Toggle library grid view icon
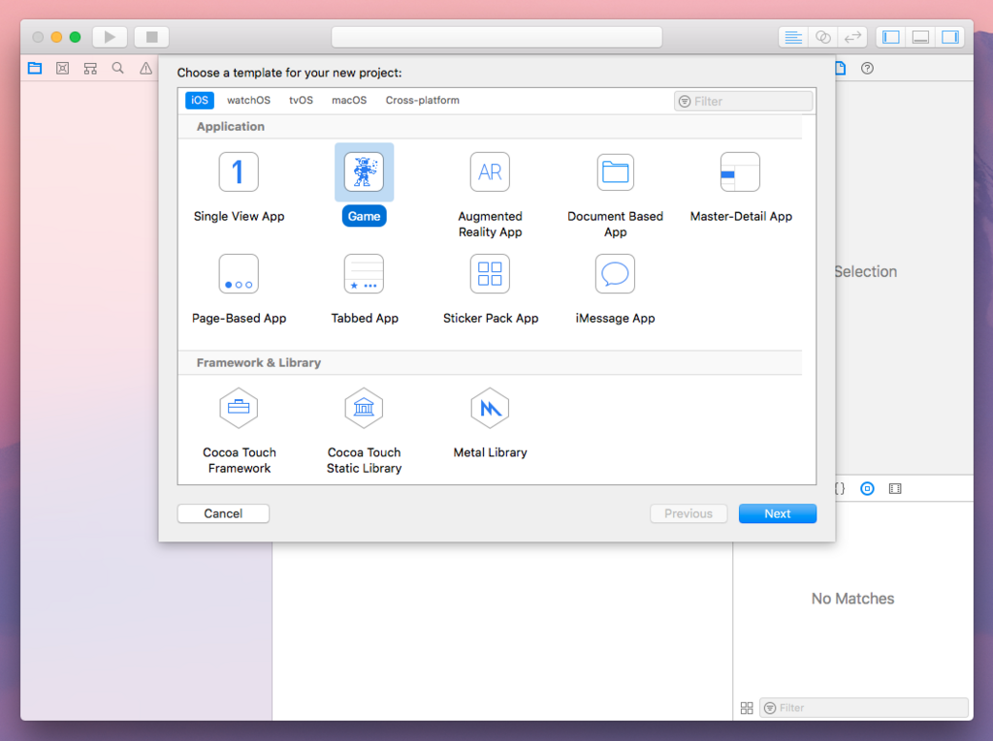This screenshot has height=741, width=993. (x=747, y=707)
